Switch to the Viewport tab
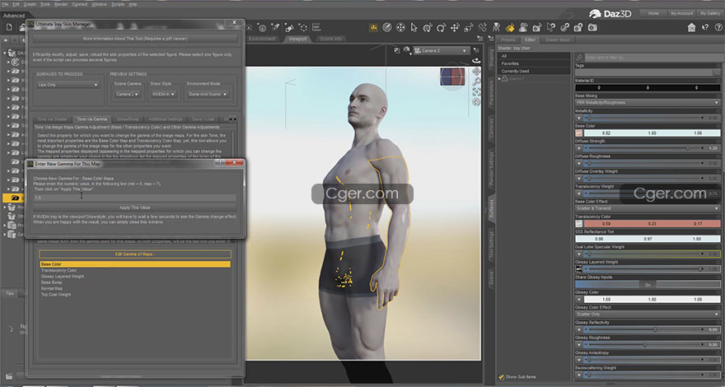The image size is (725, 387). (x=297, y=39)
